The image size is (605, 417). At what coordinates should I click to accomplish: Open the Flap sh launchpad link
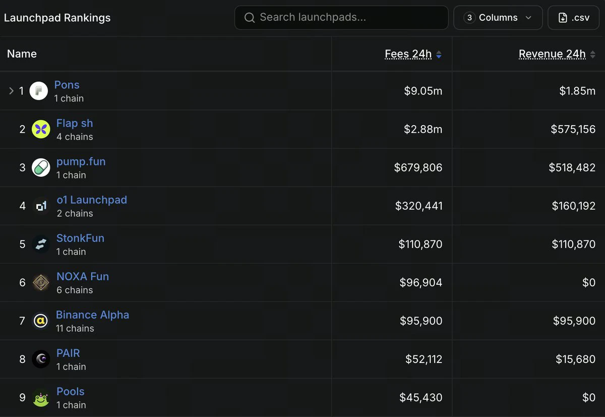click(75, 123)
